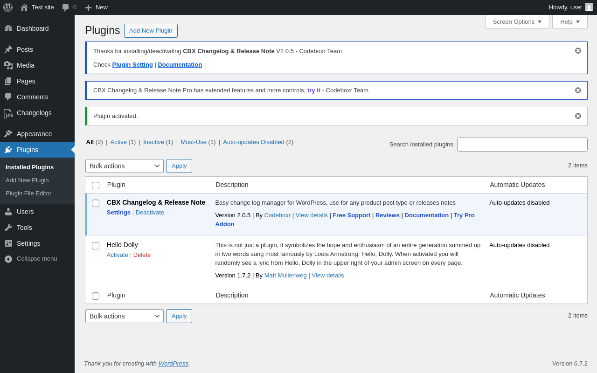Open Plugin File Editor submenu item
597x373 pixels.
[x=28, y=193]
